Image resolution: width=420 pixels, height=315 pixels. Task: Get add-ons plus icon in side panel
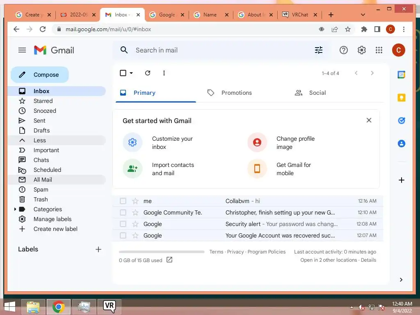[401, 180]
